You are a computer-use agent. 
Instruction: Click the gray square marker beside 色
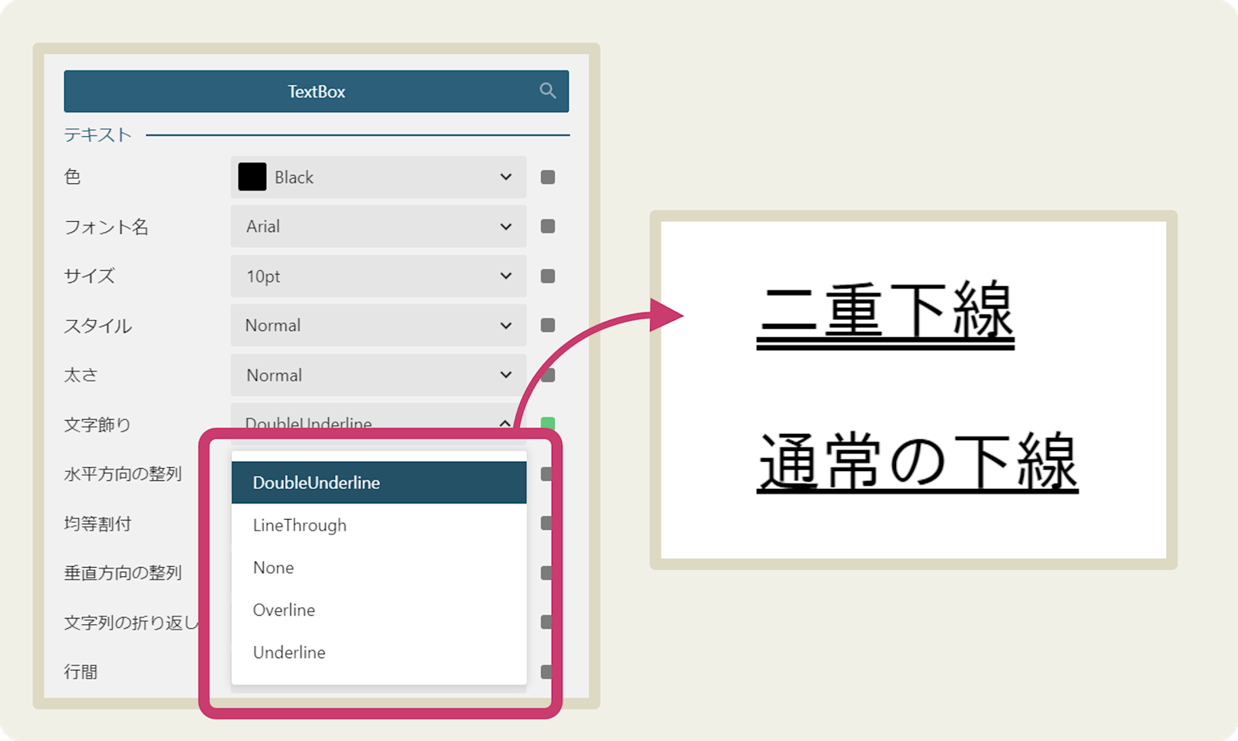point(548,177)
